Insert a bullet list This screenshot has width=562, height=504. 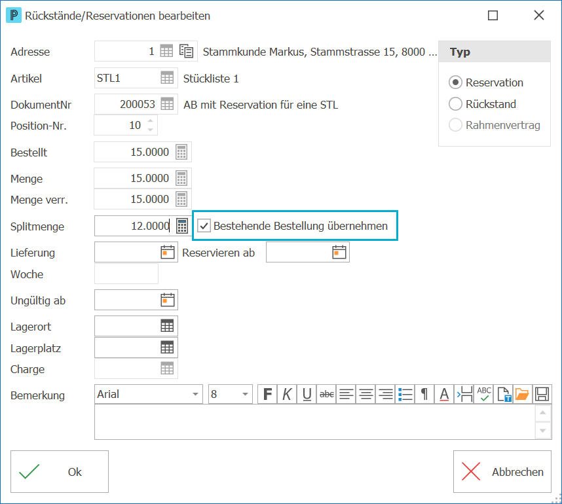[405, 394]
